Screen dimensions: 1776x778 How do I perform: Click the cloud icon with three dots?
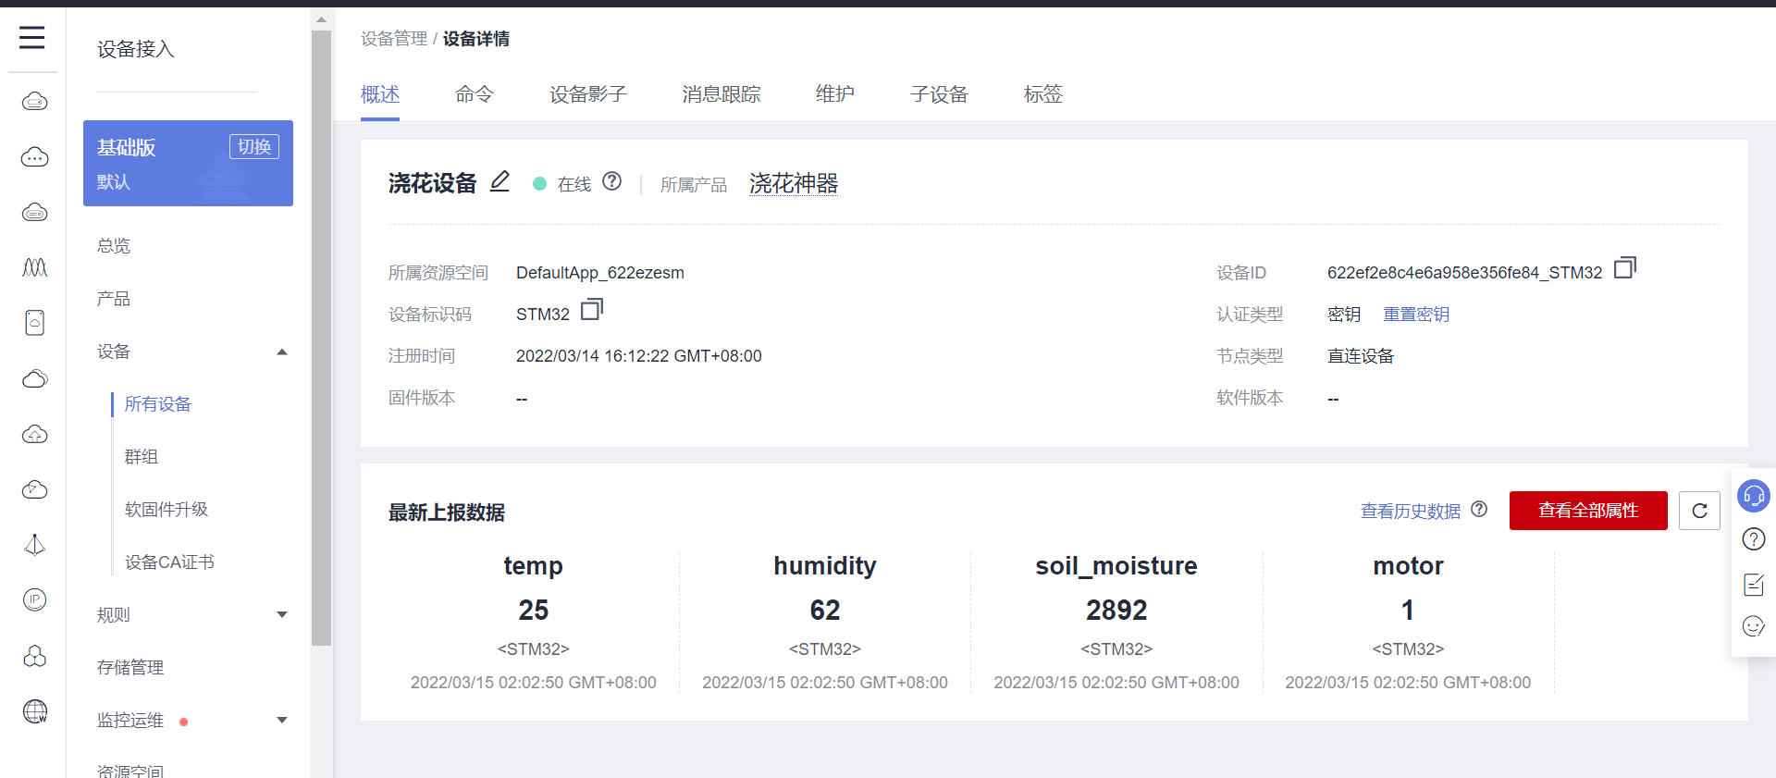click(35, 157)
